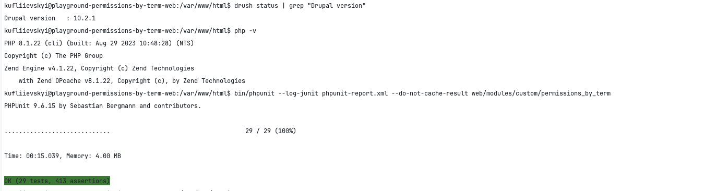The width and height of the screenshot is (717, 191).
Task: Click the grep "Drupal version" text
Action: [x=327, y=5]
